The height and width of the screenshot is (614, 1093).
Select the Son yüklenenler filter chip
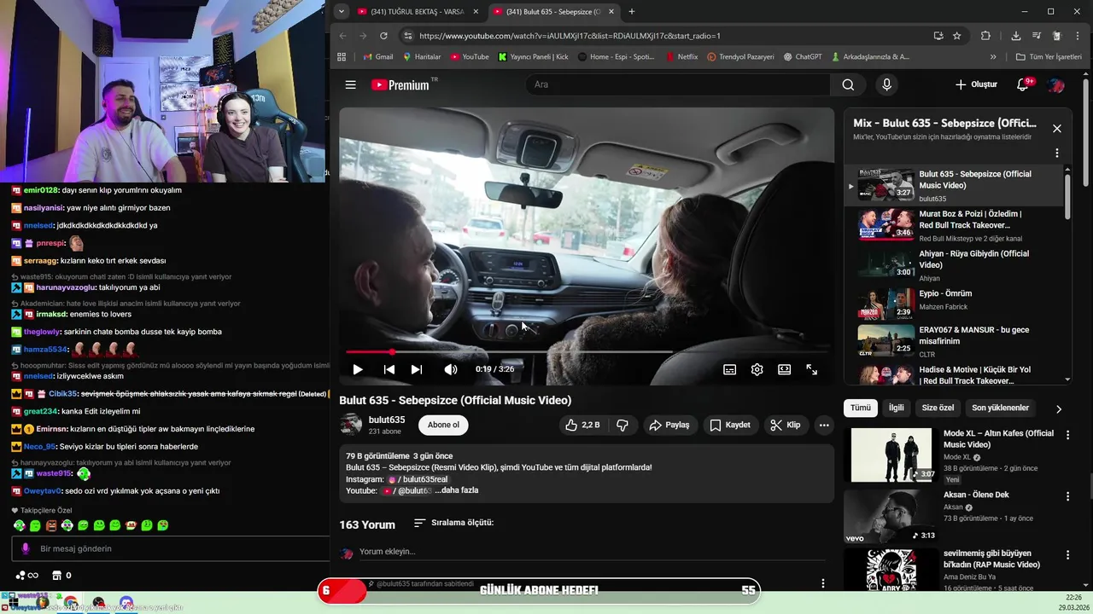pos(1000,408)
